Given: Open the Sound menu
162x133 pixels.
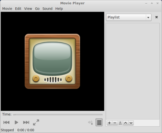Looking at the screenshot, I should (x=47, y=9).
